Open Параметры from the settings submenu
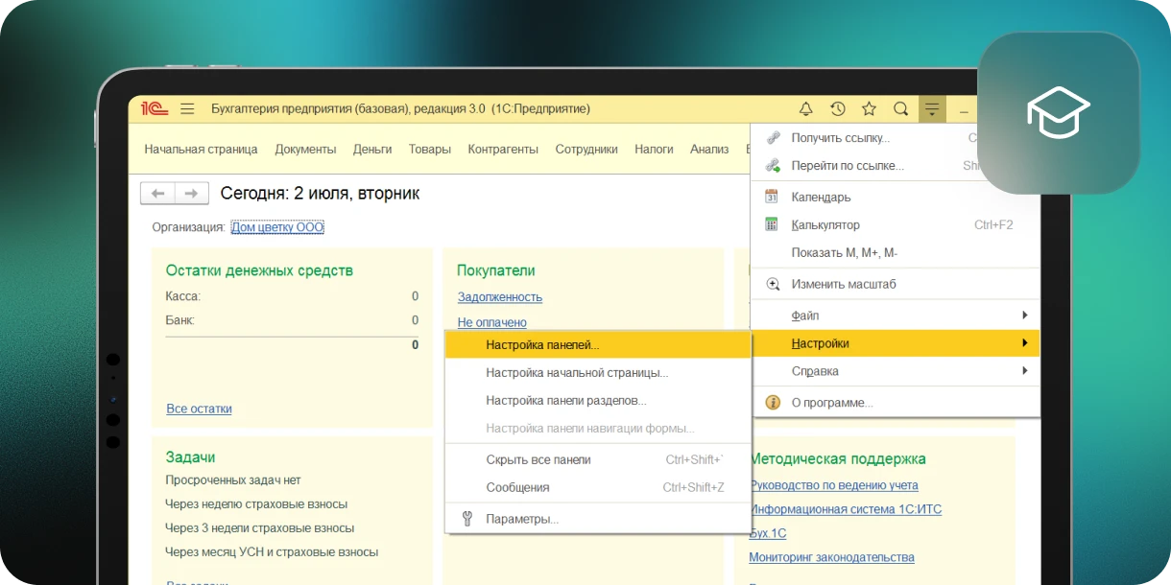Viewport: 1171px width, 585px height. pos(522,519)
